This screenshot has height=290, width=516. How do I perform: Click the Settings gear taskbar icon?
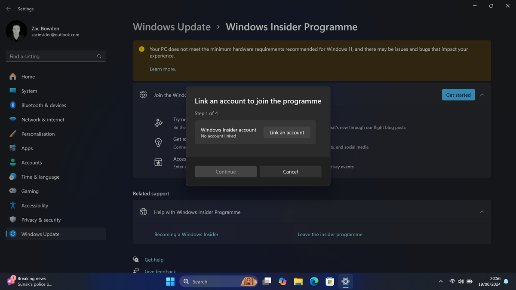pyautogui.click(x=345, y=281)
